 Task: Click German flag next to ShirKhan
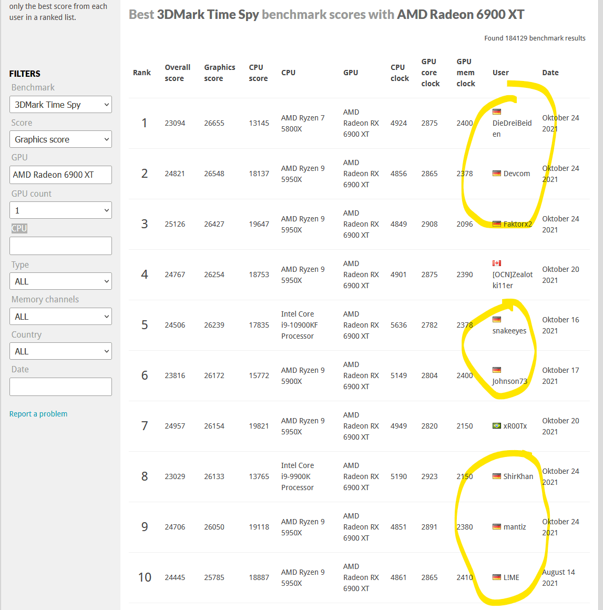pos(496,476)
